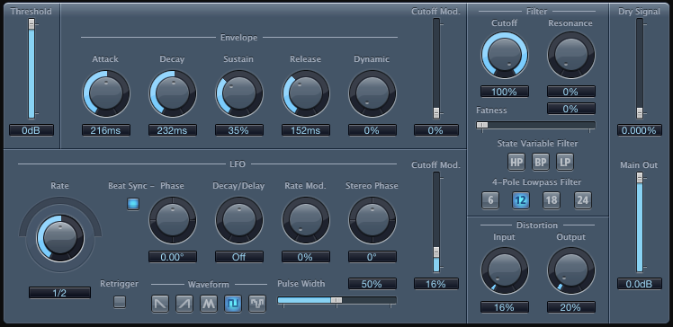Viewport: 673px width, 327px height.
Task: Click the Dry Signal slider handle
Action: 640,112
